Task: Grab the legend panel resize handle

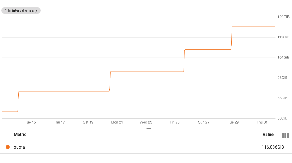Action: pyautogui.click(x=148, y=129)
